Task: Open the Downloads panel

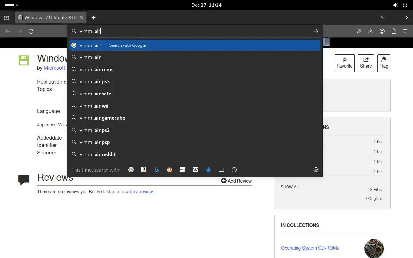Action: coord(370,31)
